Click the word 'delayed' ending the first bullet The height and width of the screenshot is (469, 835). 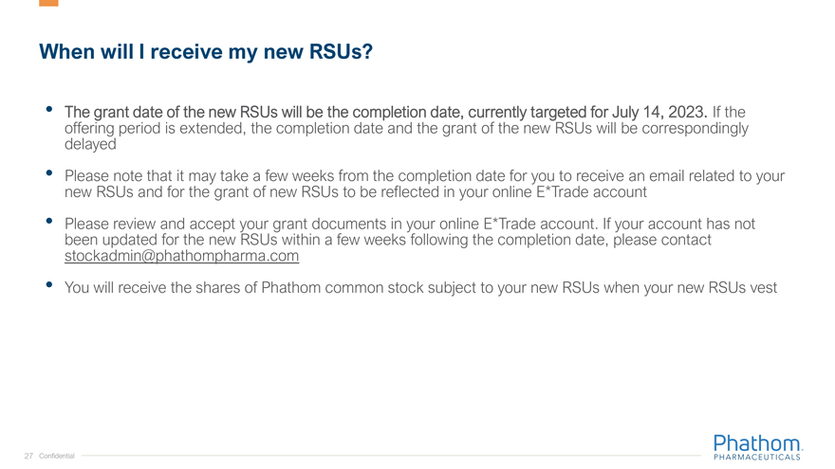click(x=90, y=144)
